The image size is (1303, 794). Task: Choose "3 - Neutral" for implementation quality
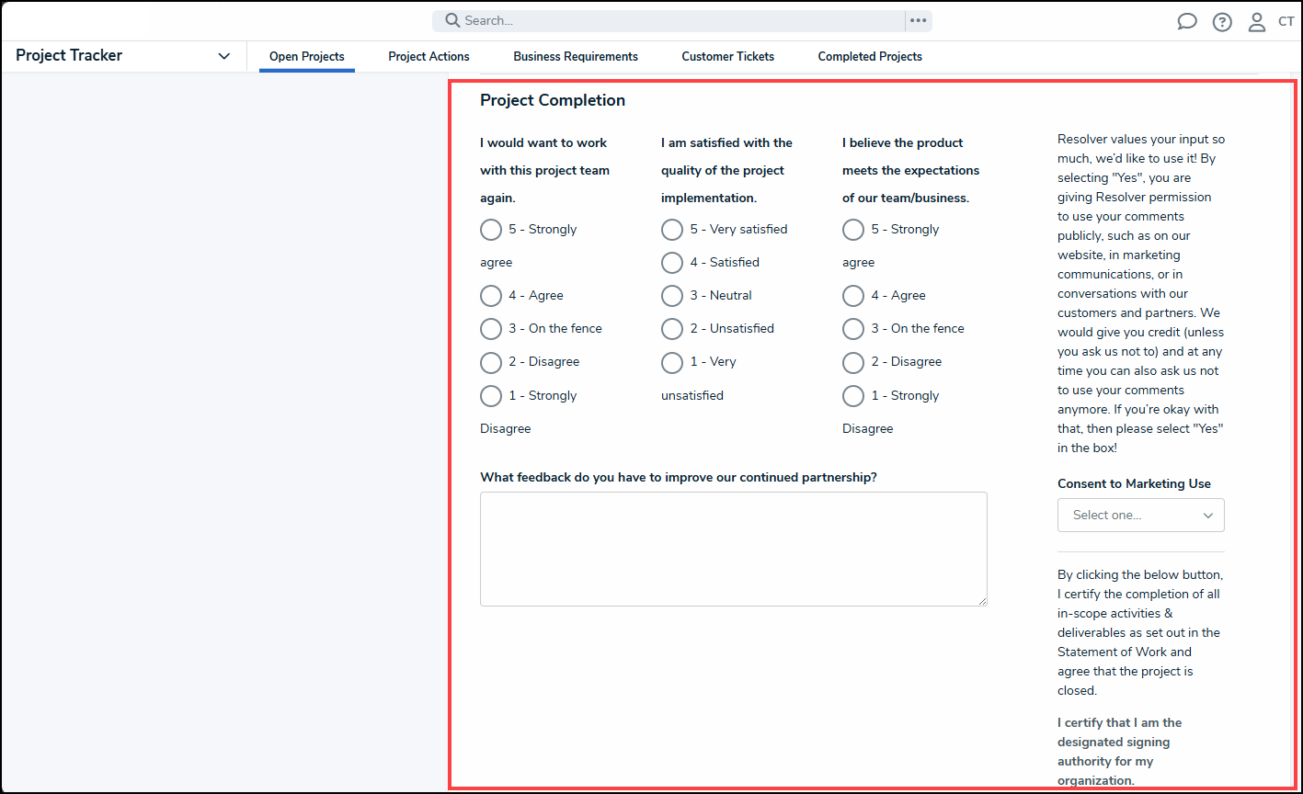tap(672, 295)
